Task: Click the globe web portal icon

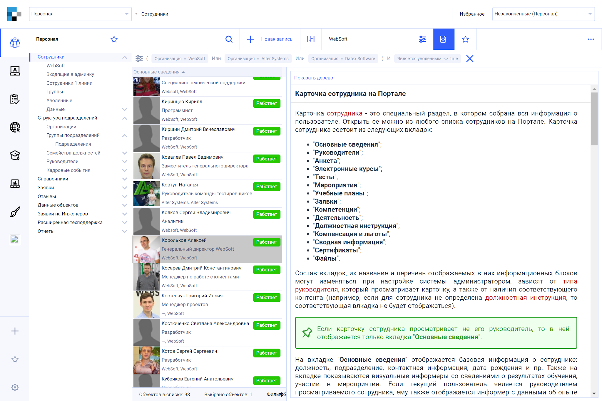Action: [x=15, y=127]
